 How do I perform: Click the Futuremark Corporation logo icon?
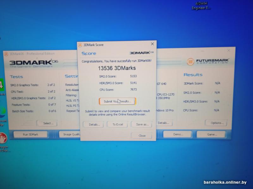pyautogui.click(x=190, y=62)
